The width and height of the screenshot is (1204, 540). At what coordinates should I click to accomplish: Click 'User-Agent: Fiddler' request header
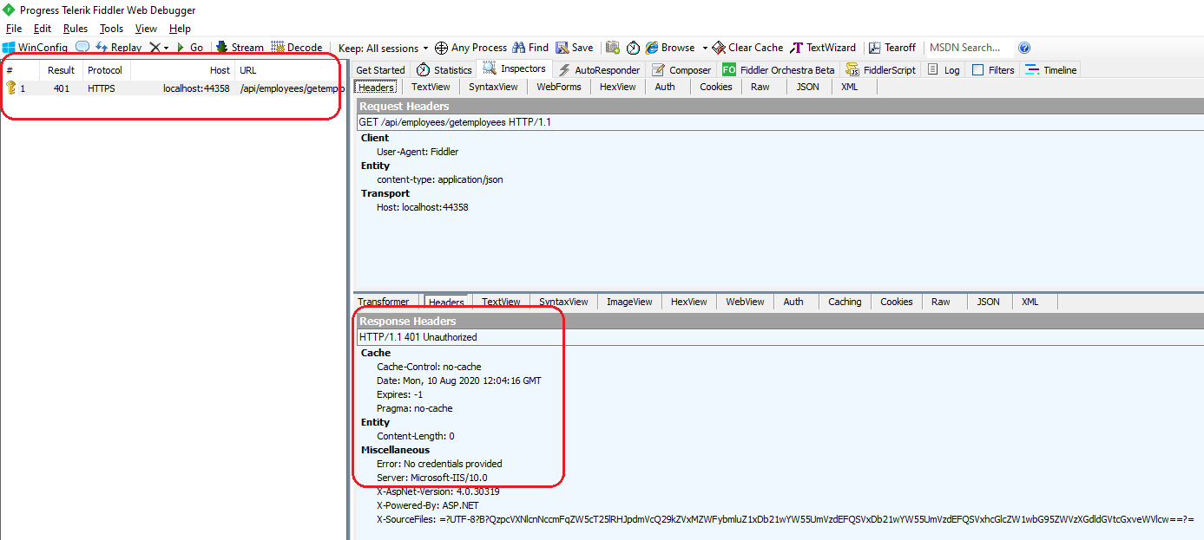(x=418, y=152)
